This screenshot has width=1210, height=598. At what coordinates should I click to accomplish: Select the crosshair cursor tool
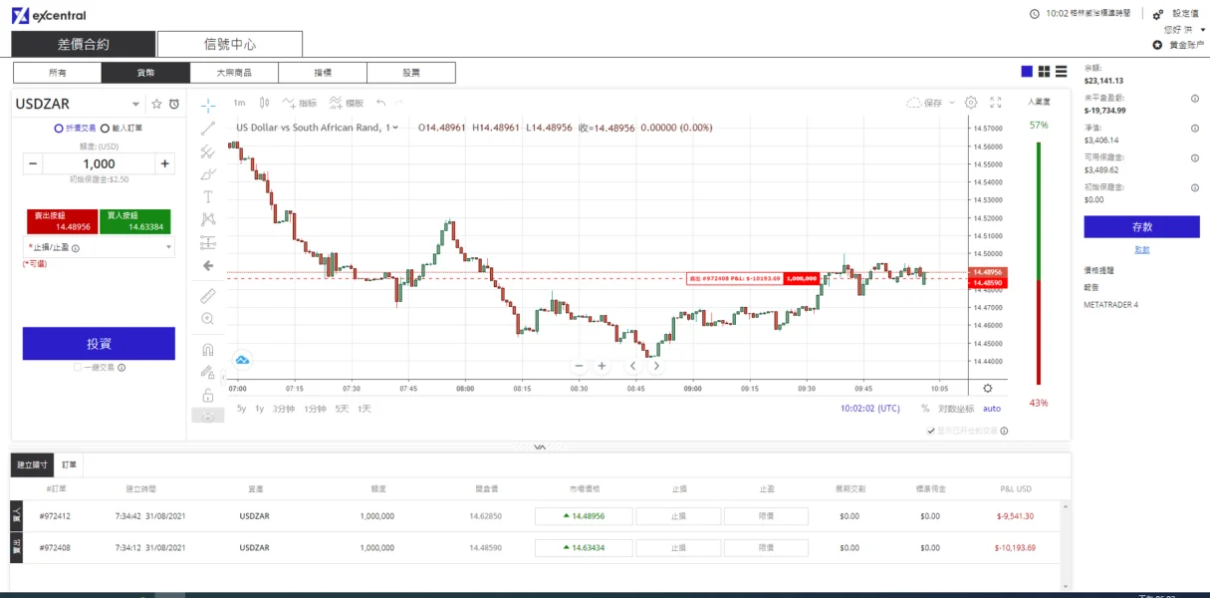[x=208, y=104]
